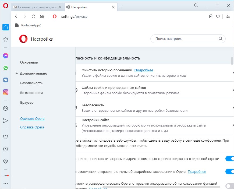Select Безопасность in the left settings sidebar

[x=31, y=83]
